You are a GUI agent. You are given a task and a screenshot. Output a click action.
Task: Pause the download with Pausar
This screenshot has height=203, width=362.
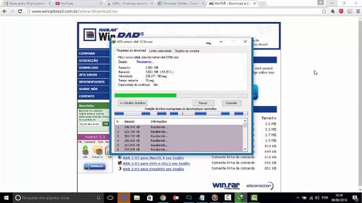203,103
